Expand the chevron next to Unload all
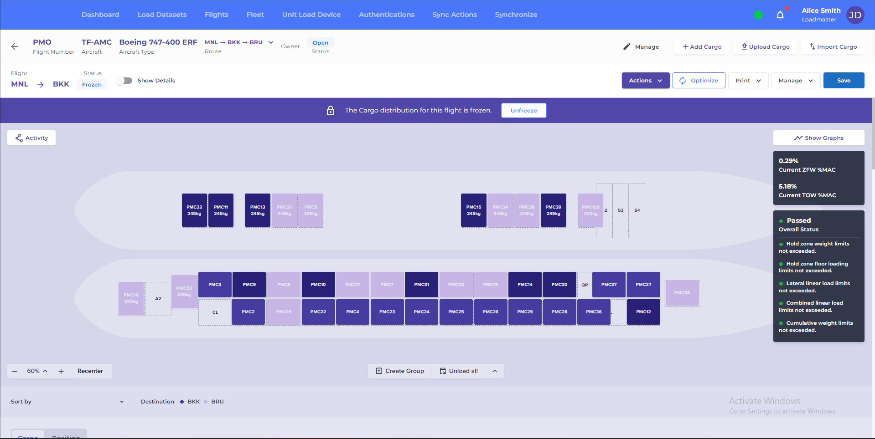Viewport: 875px width, 439px height. [495, 371]
